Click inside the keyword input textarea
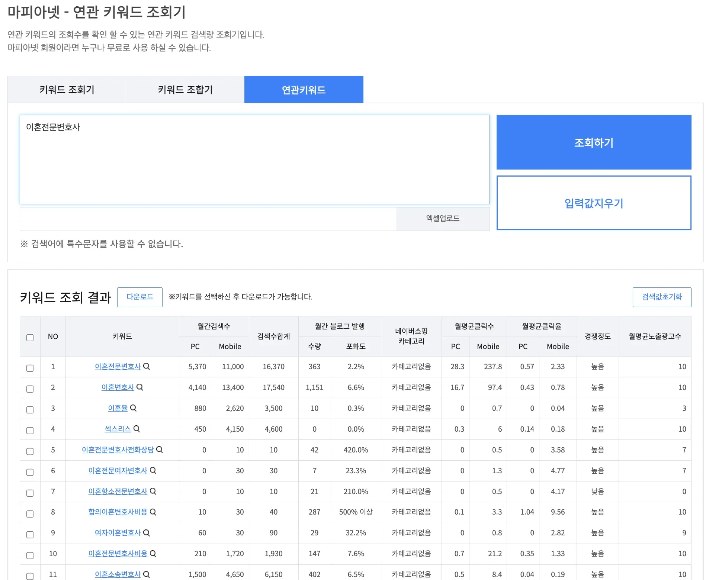Screen dimensions: 709x580 click(255, 159)
